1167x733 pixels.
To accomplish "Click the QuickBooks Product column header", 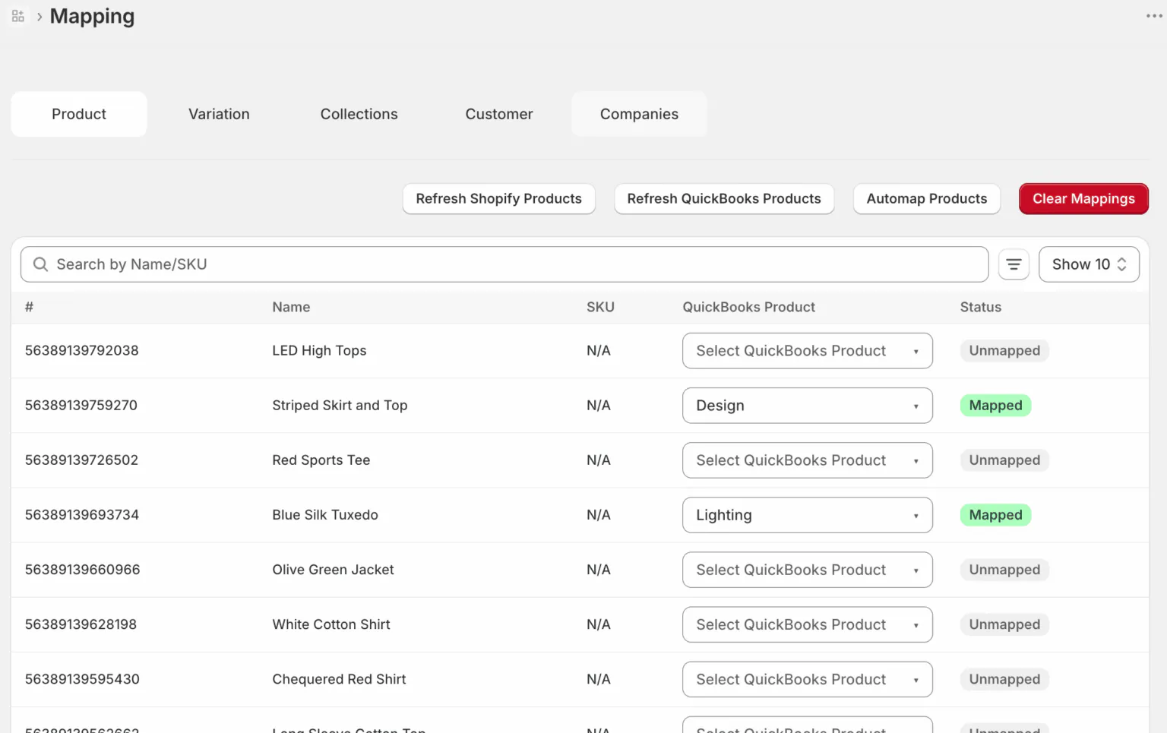I will click(x=748, y=307).
